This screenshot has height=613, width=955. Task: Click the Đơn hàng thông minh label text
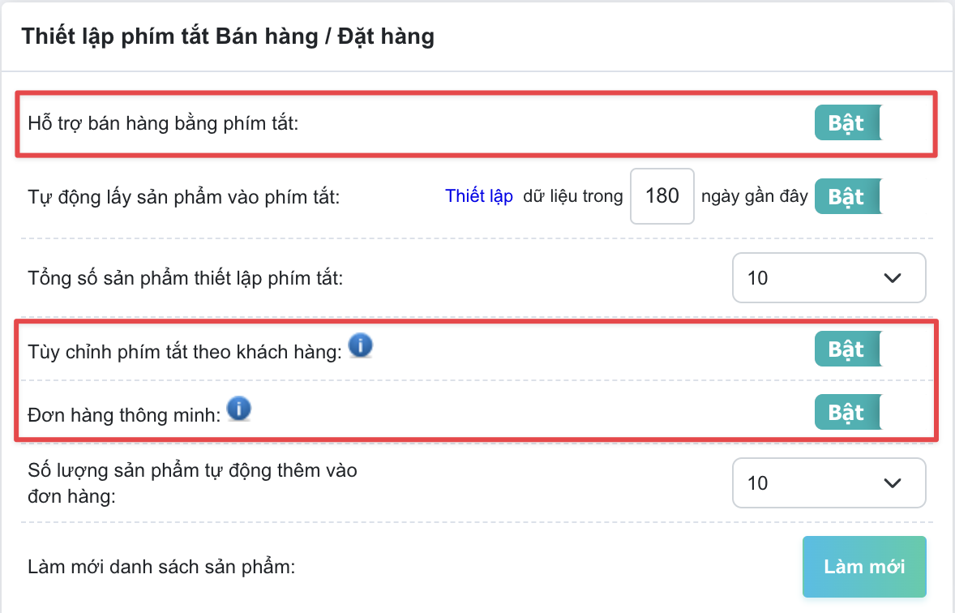[x=124, y=415]
